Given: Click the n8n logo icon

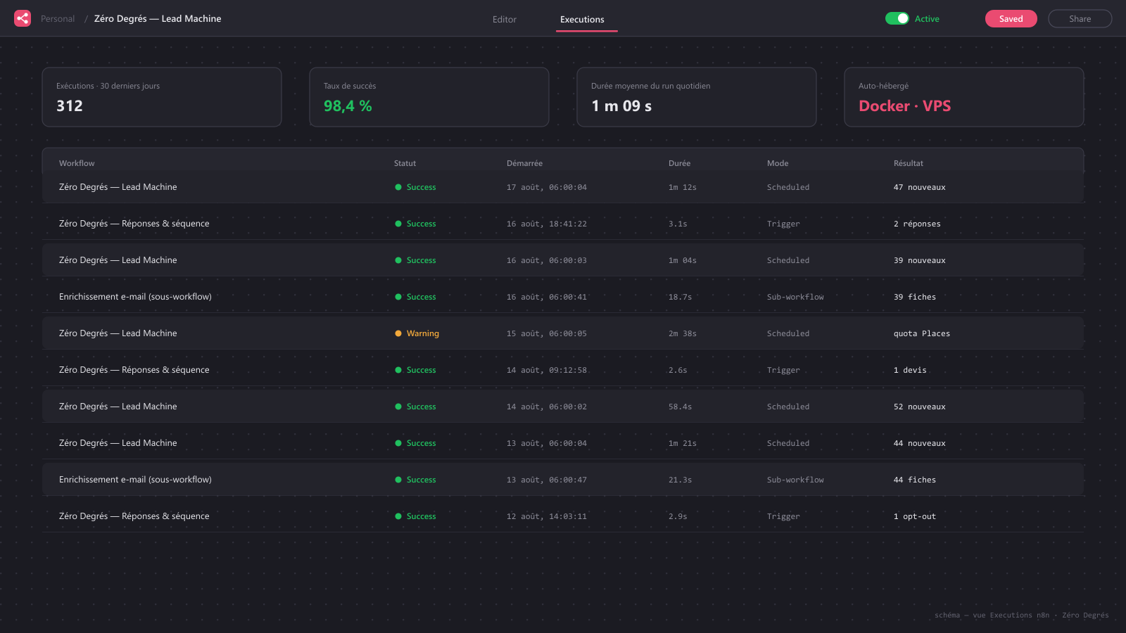Looking at the screenshot, I should pos(23,18).
